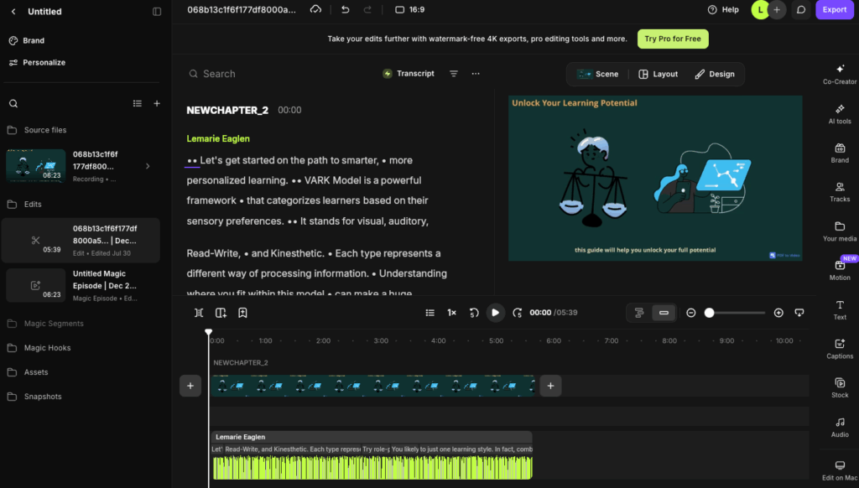Screen dimensions: 859x488
Task: Toggle the left sidebar panel icon
Action: (x=157, y=12)
